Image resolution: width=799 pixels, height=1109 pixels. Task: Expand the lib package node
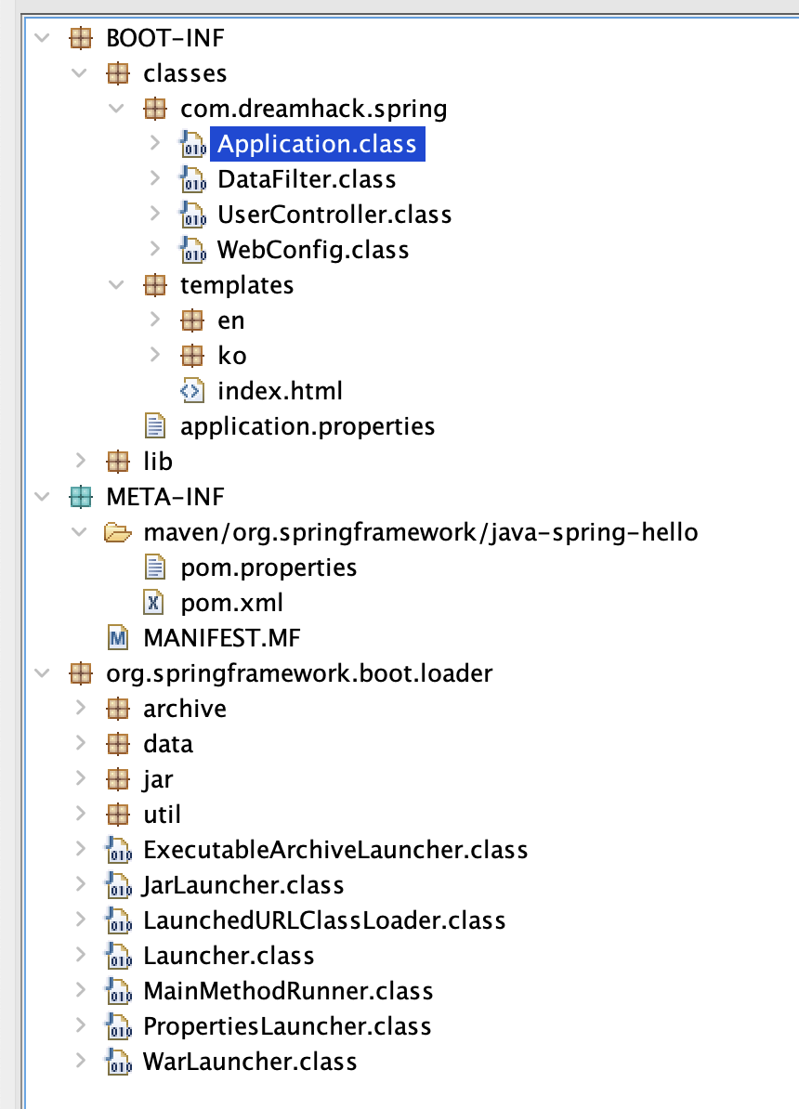tap(81, 461)
